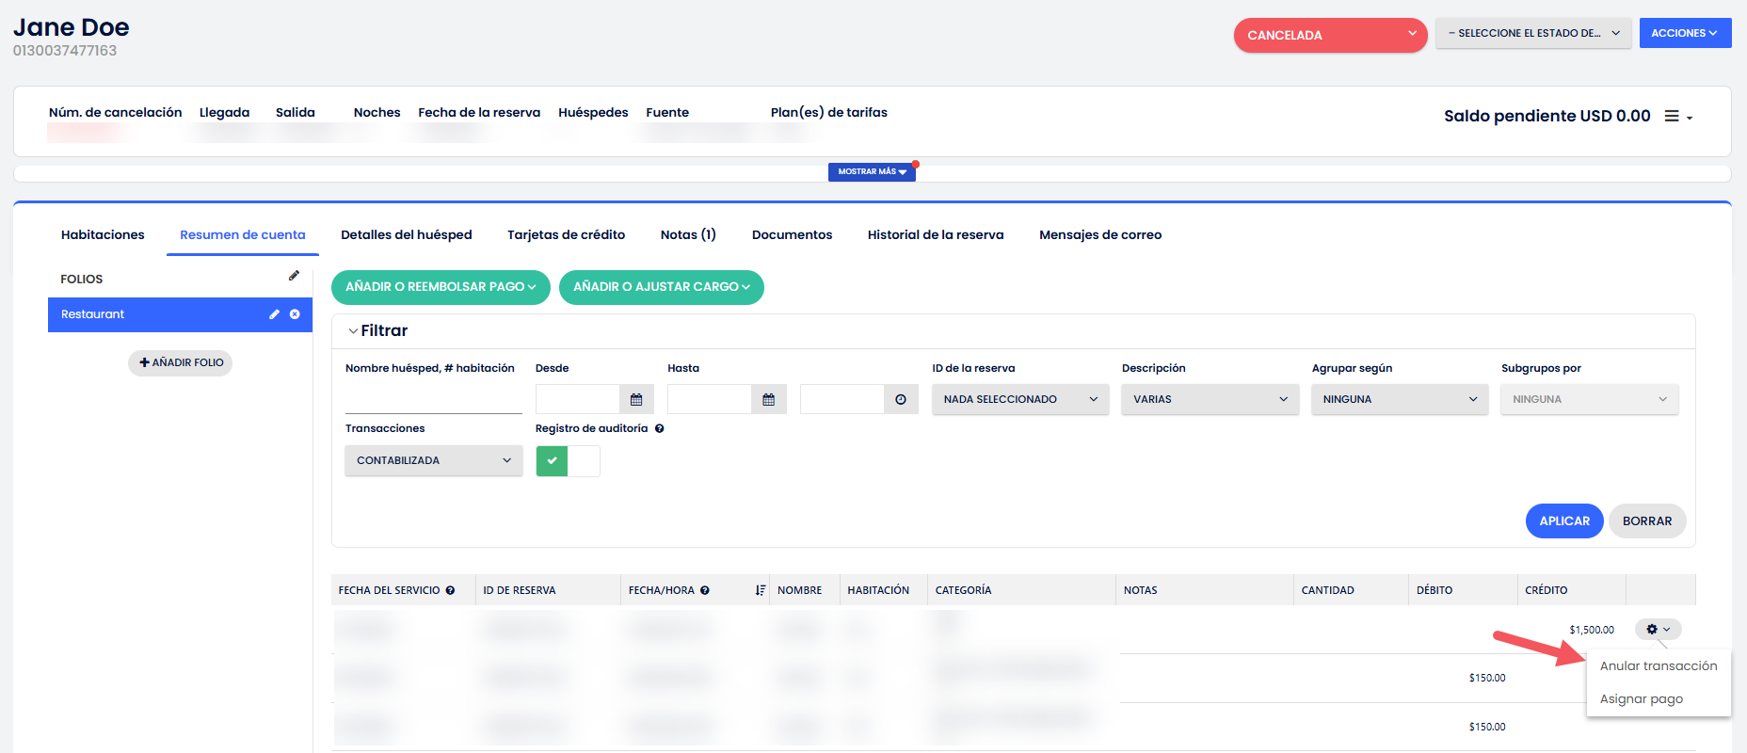The image size is (1747, 753).
Task: Toggle the Registro de auditoría switch
Action: pyautogui.click(x=568, y=461)
